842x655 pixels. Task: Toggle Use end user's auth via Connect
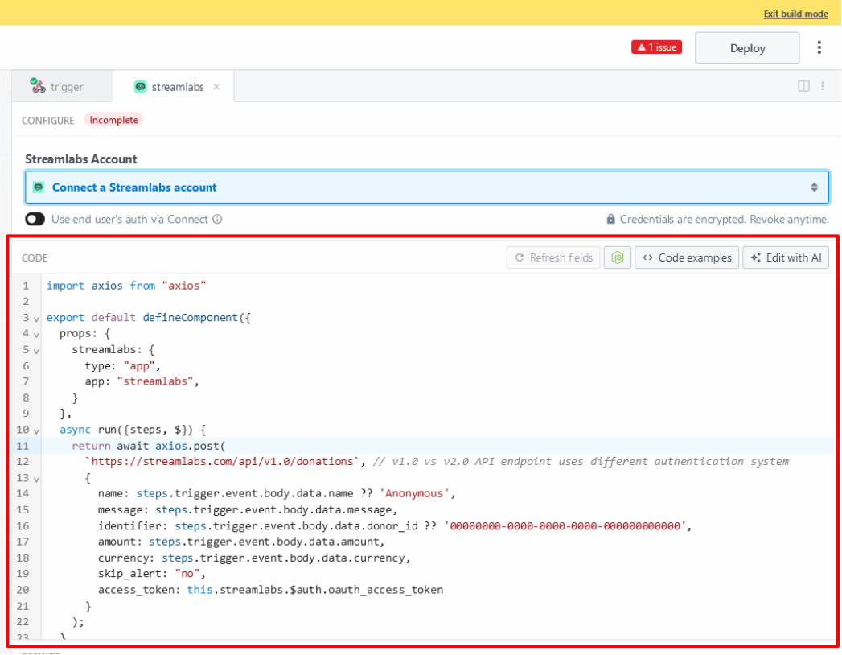tap(35, 219)
